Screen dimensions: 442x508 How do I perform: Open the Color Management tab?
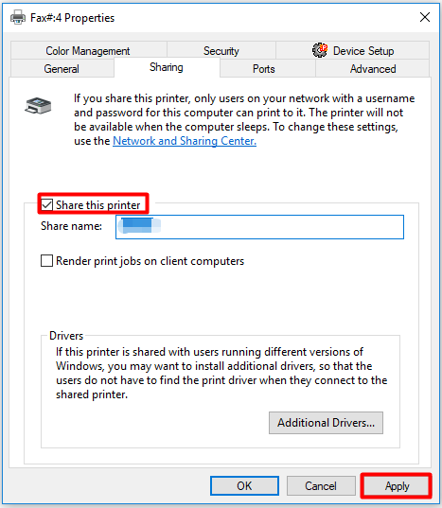point(88,50)
